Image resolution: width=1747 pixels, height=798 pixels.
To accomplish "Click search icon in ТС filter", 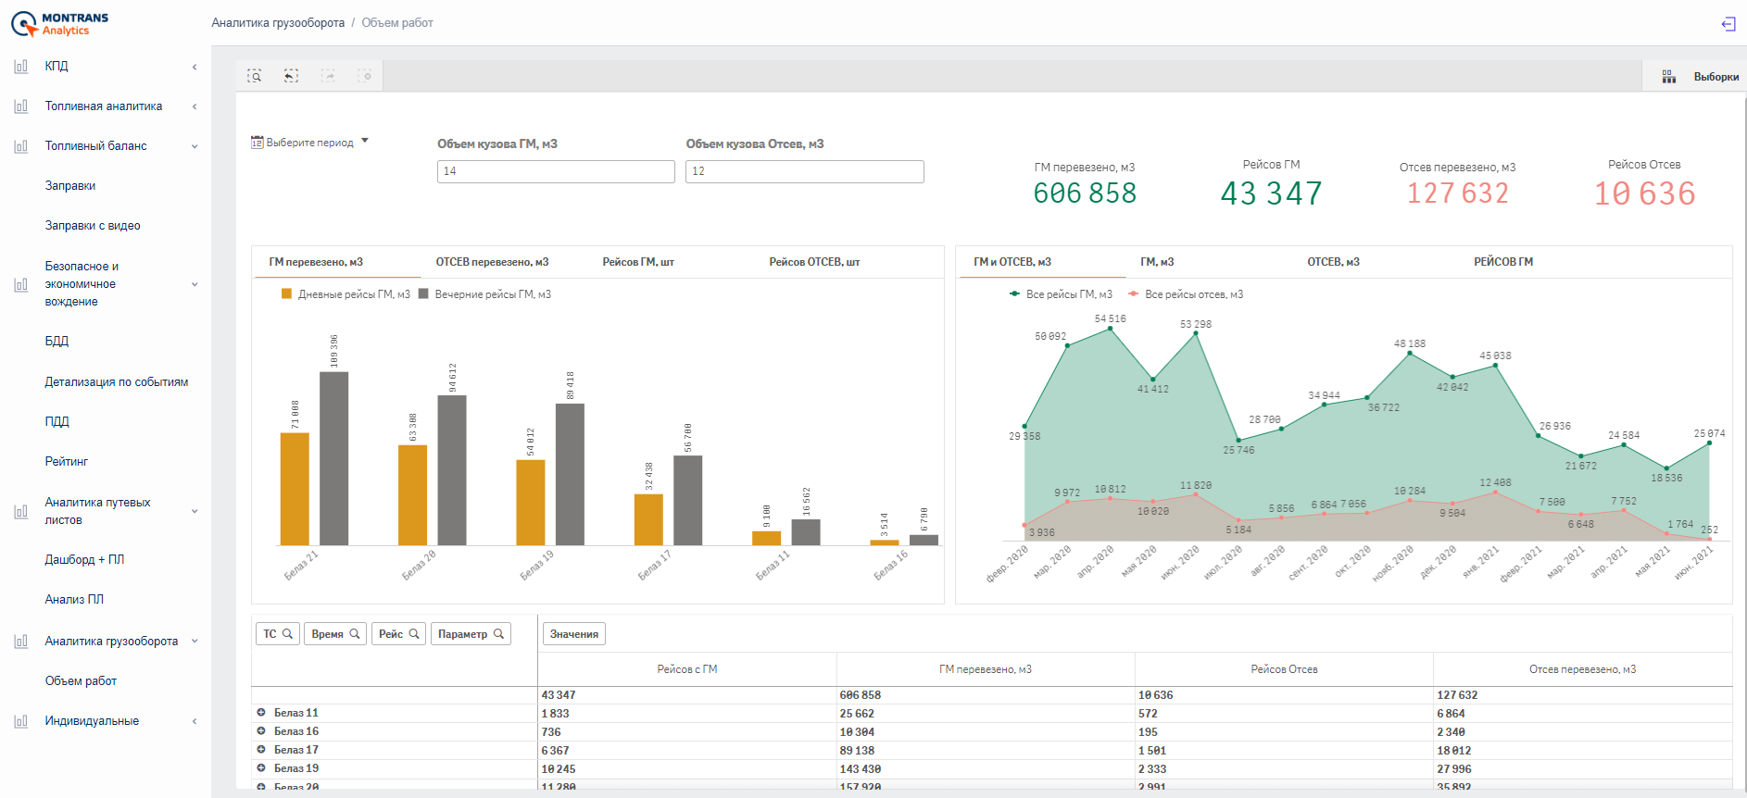I will (x=288, y=634).
